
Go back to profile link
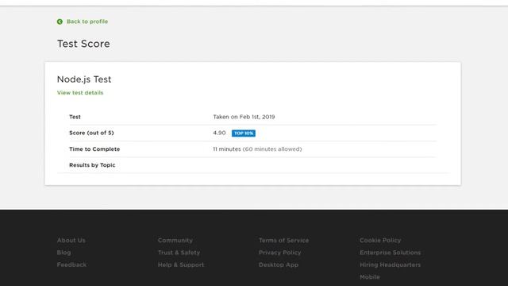point(87,21)
